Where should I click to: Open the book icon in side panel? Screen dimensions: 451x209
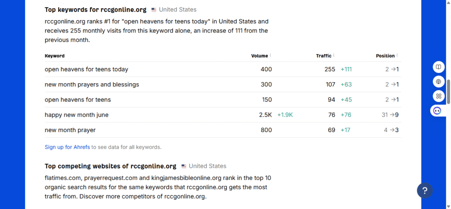tap(438, 67)
